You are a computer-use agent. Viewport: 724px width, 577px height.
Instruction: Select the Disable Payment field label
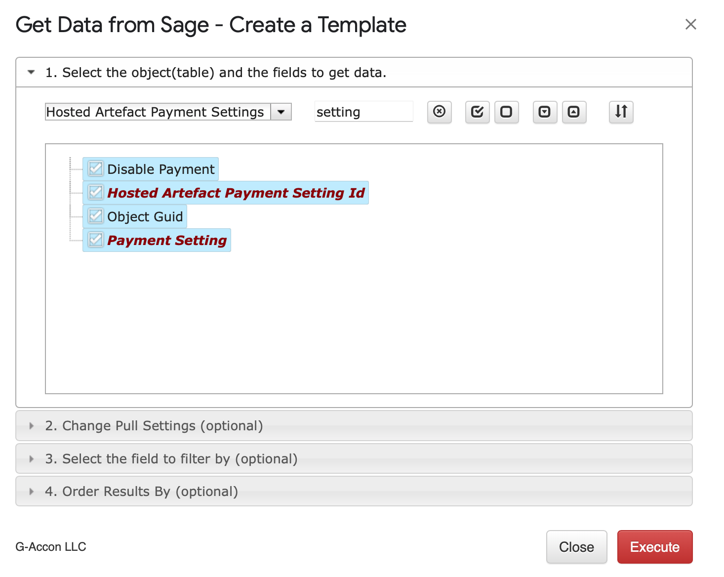tap(161, 169)
